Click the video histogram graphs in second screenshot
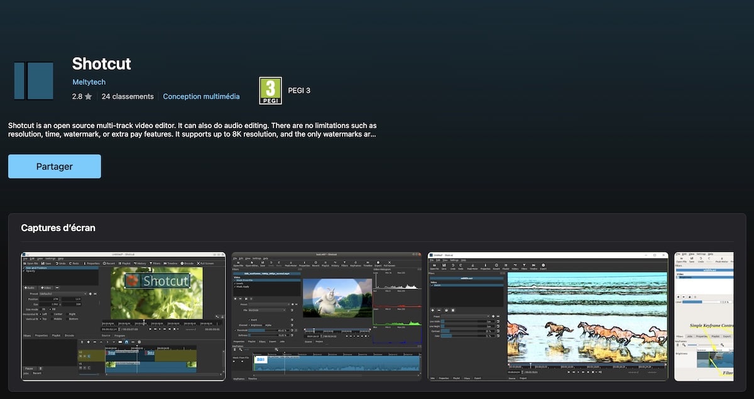This screenshot has width=754, height=399. click(x=396, y=308)
